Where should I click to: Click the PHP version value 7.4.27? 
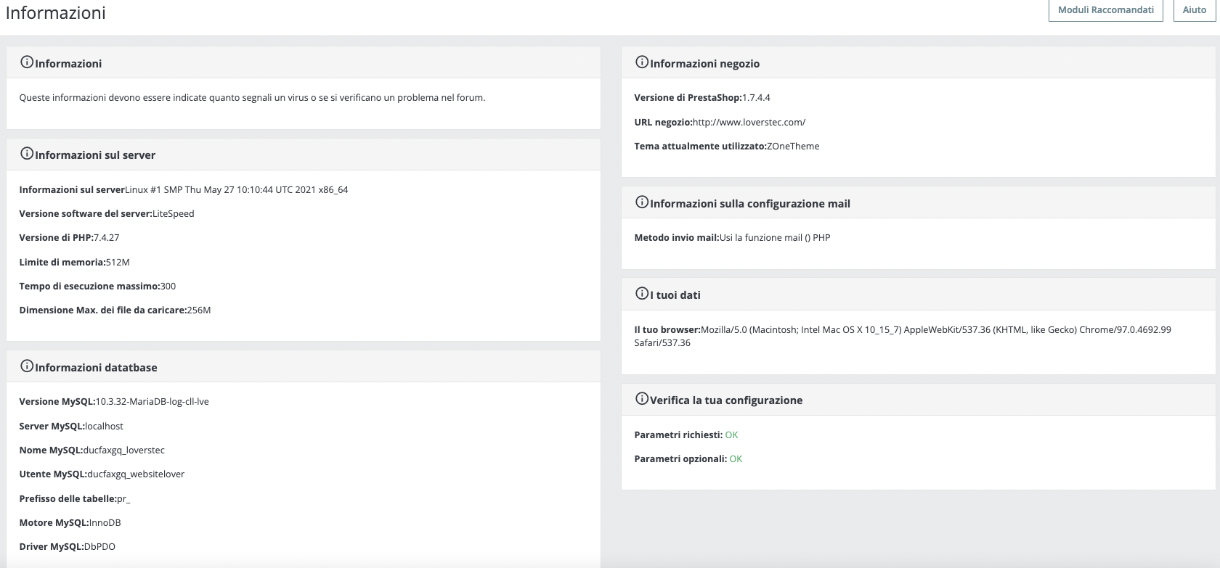(107, 237)
